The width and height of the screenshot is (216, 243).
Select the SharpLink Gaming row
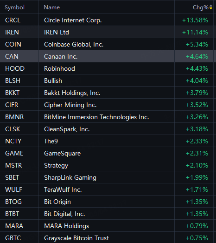point(107,177)
